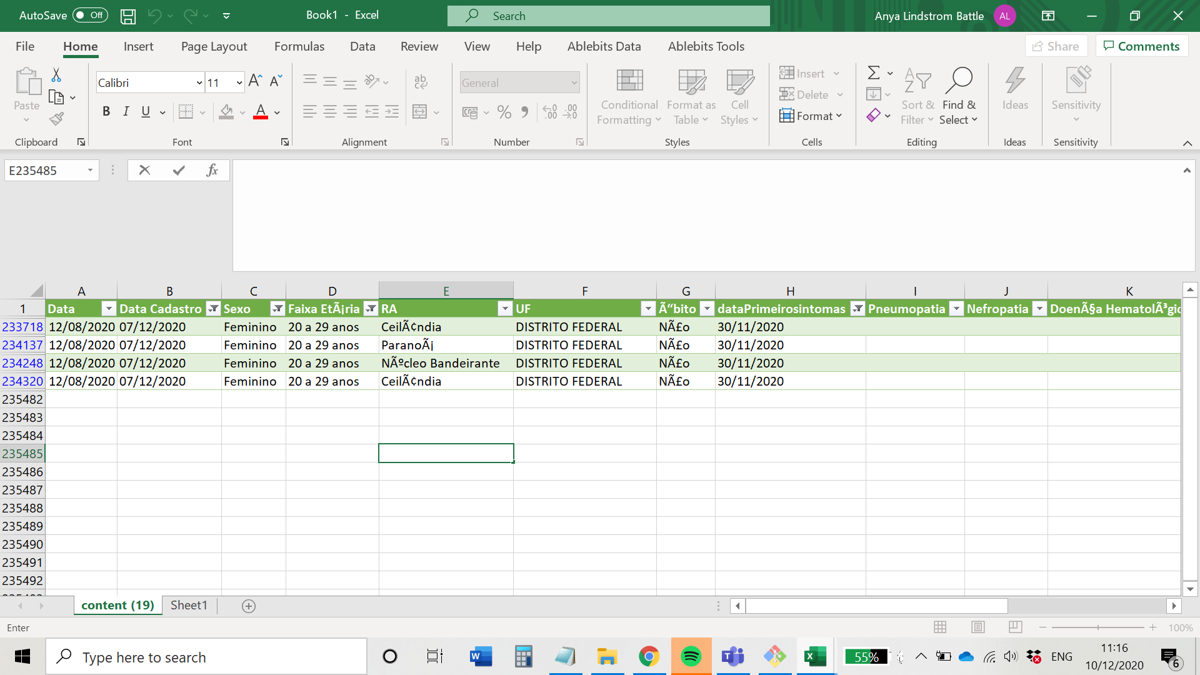
Task: Expand the Name Box dropdown arrow
Action: (x=91, y=170)
